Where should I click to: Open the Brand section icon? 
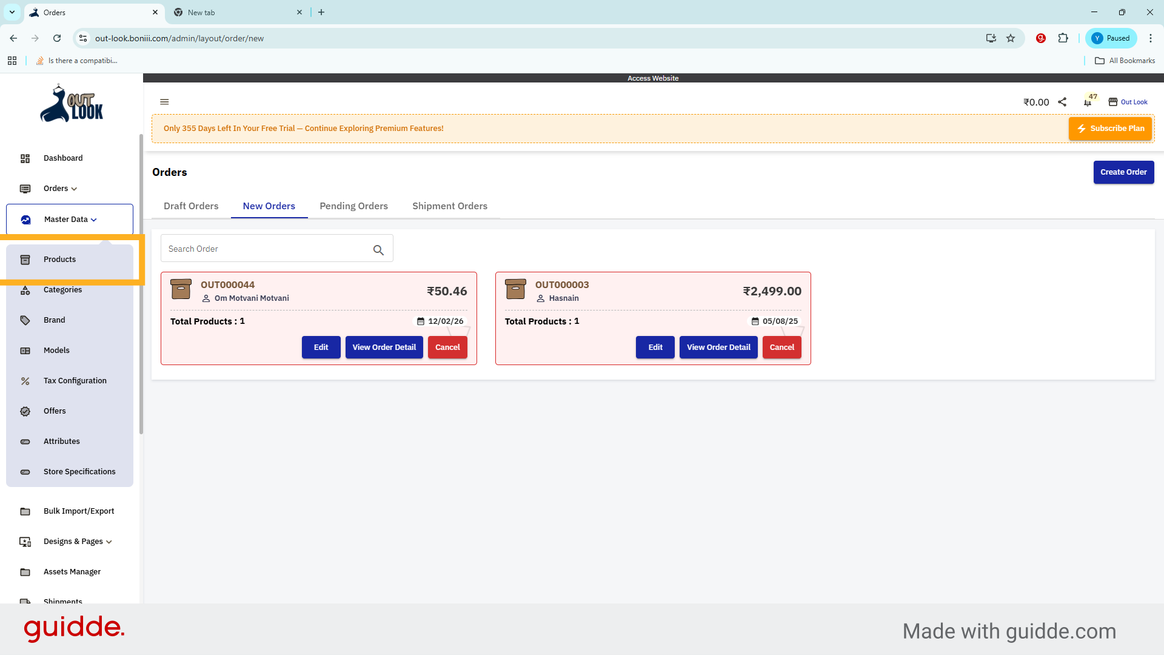25,320
